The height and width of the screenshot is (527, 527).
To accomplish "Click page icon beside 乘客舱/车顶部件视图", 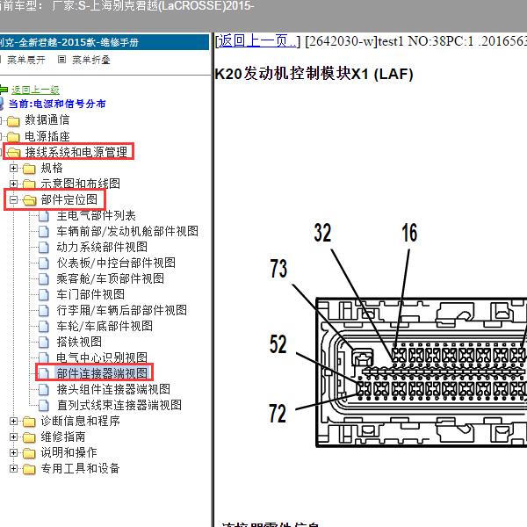I will coord(44,279).
